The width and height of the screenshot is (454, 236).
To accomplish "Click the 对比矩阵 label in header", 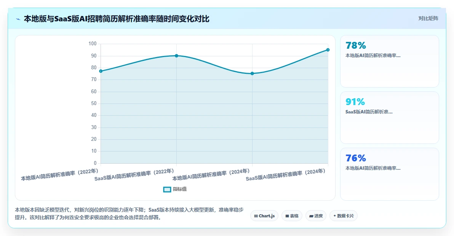I will pyautogui.click(x=428, y=19).
